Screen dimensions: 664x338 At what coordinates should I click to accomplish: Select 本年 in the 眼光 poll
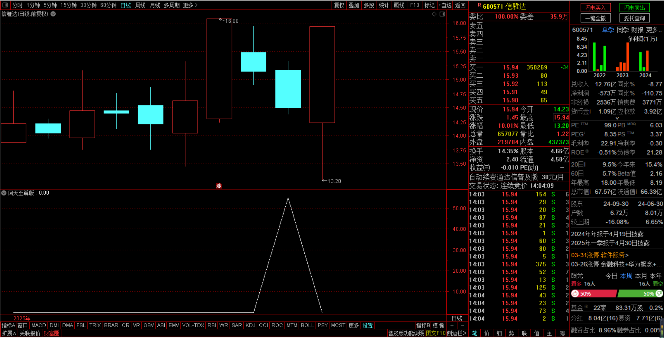coord(655,276)
